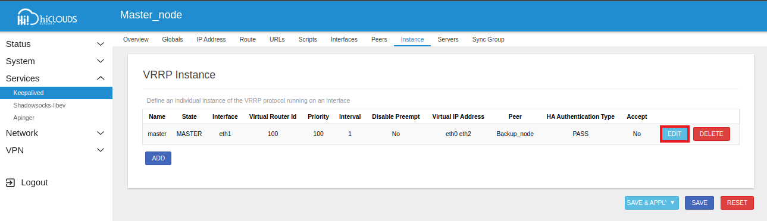Add a new VRRP instance
Image resolution: width=767 pixels, height=221 pixels.
point(158,158)
